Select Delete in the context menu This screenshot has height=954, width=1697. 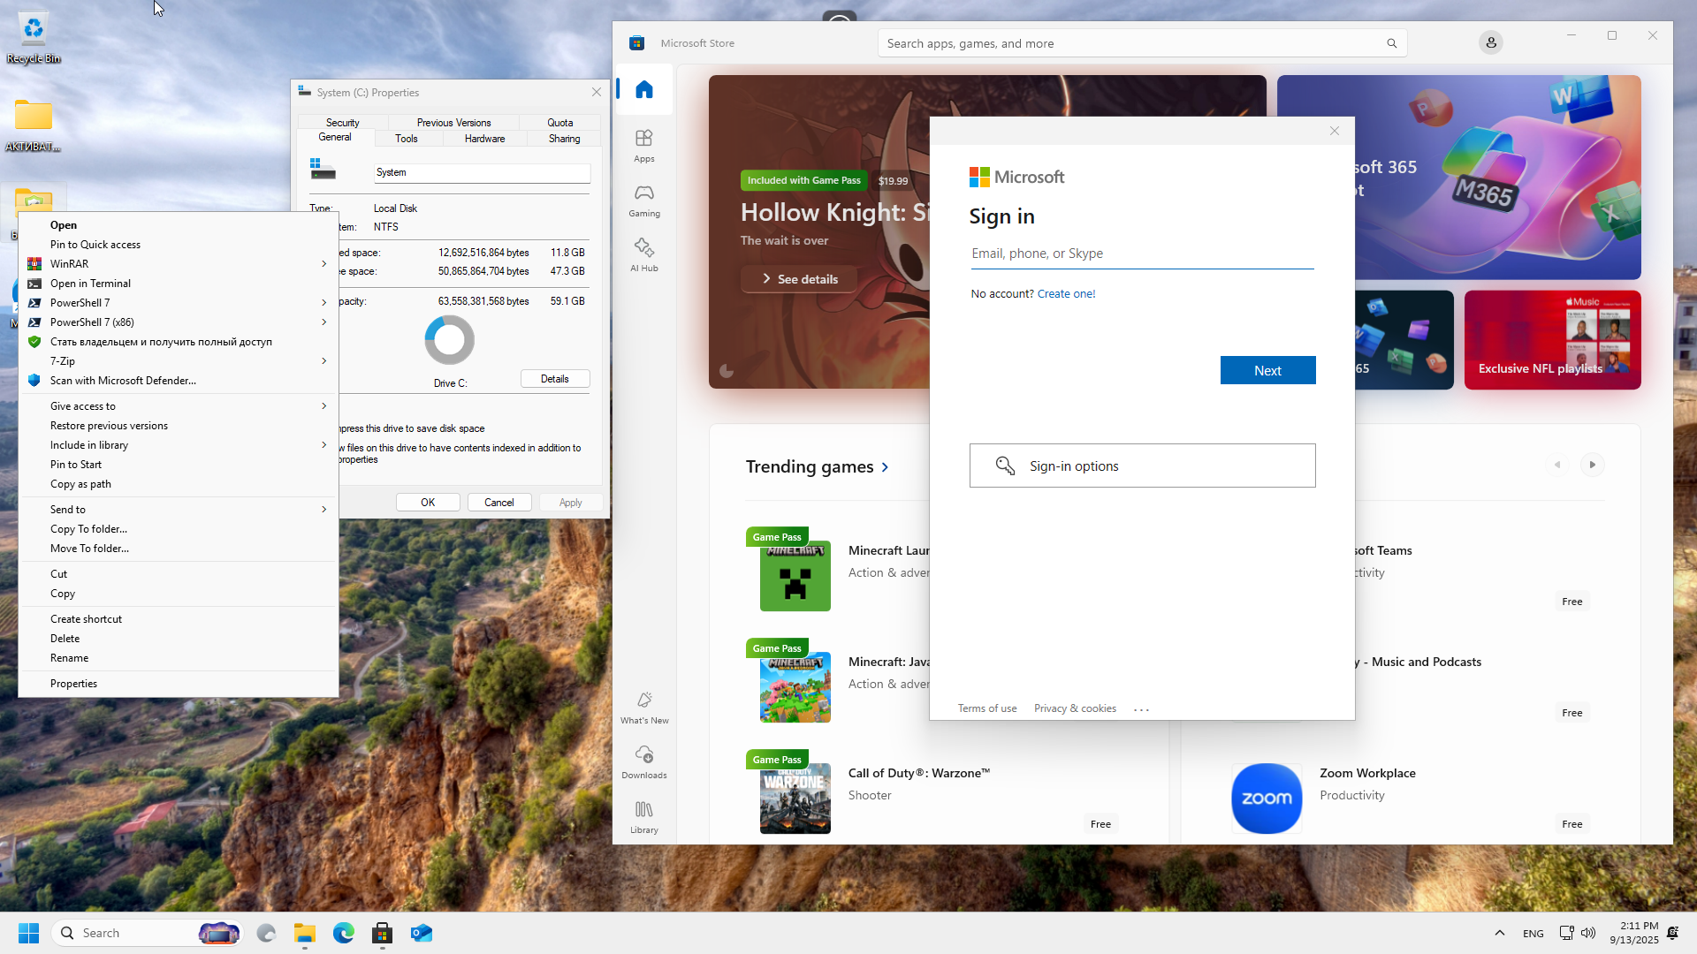point(179,639)
